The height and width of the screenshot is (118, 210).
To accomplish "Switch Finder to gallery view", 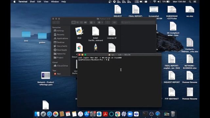I will click(x=85, y=22).
